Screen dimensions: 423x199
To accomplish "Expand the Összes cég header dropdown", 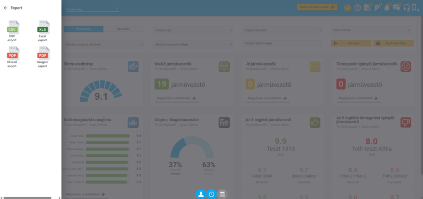I will point(92,9).
